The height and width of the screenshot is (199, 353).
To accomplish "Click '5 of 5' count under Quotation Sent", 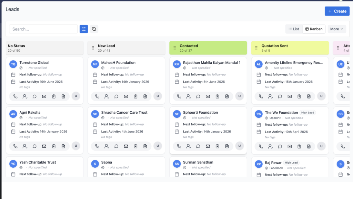I will [266, 51].
